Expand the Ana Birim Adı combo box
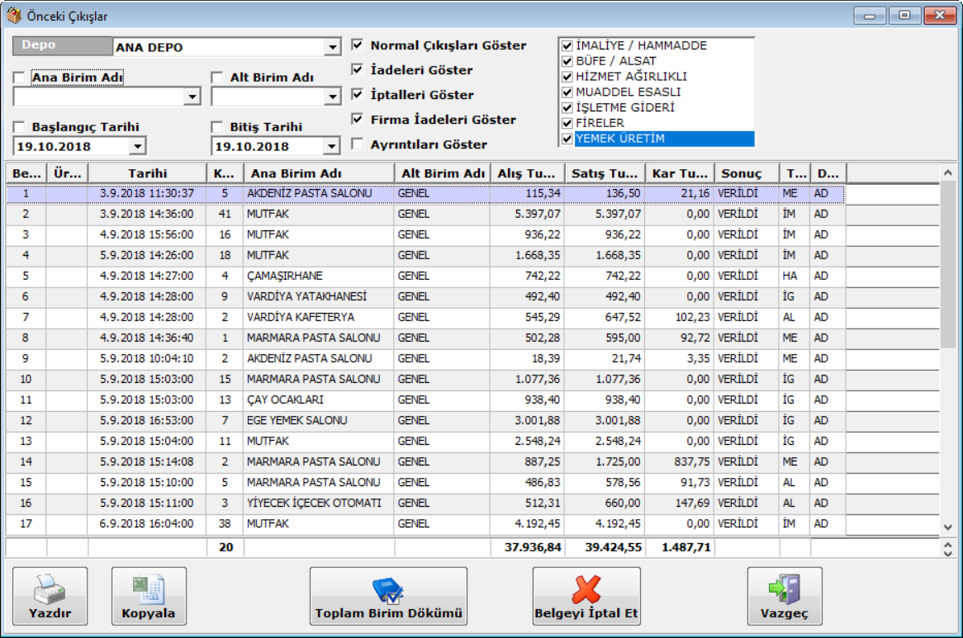The height and width of the screenshot is (638, 963). [192, 97]
